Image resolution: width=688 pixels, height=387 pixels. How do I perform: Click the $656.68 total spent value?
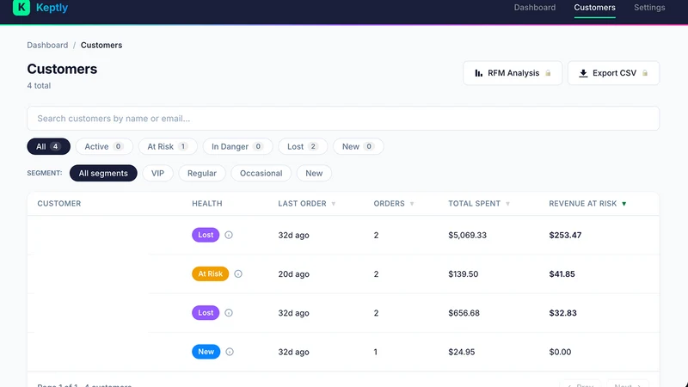click(x=464, y=313)
